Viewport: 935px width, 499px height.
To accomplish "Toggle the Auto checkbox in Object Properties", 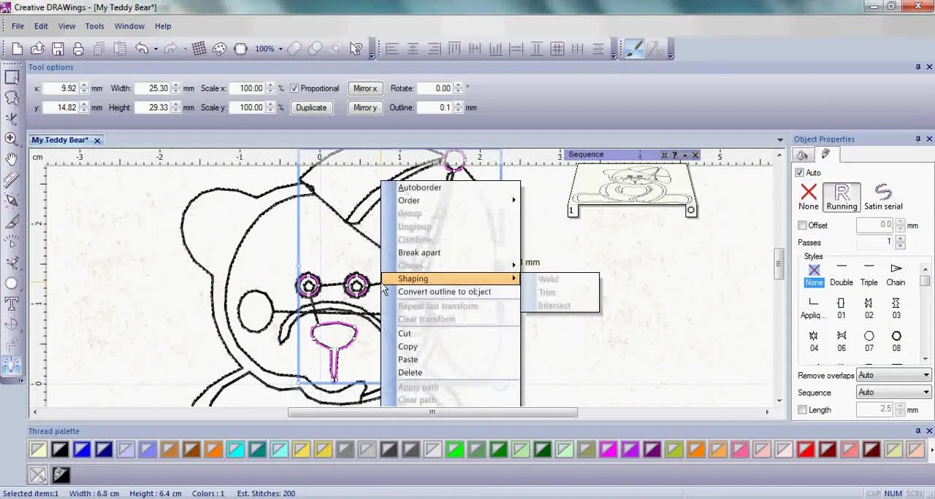I will pyautogui.click(x=801, y=172).
